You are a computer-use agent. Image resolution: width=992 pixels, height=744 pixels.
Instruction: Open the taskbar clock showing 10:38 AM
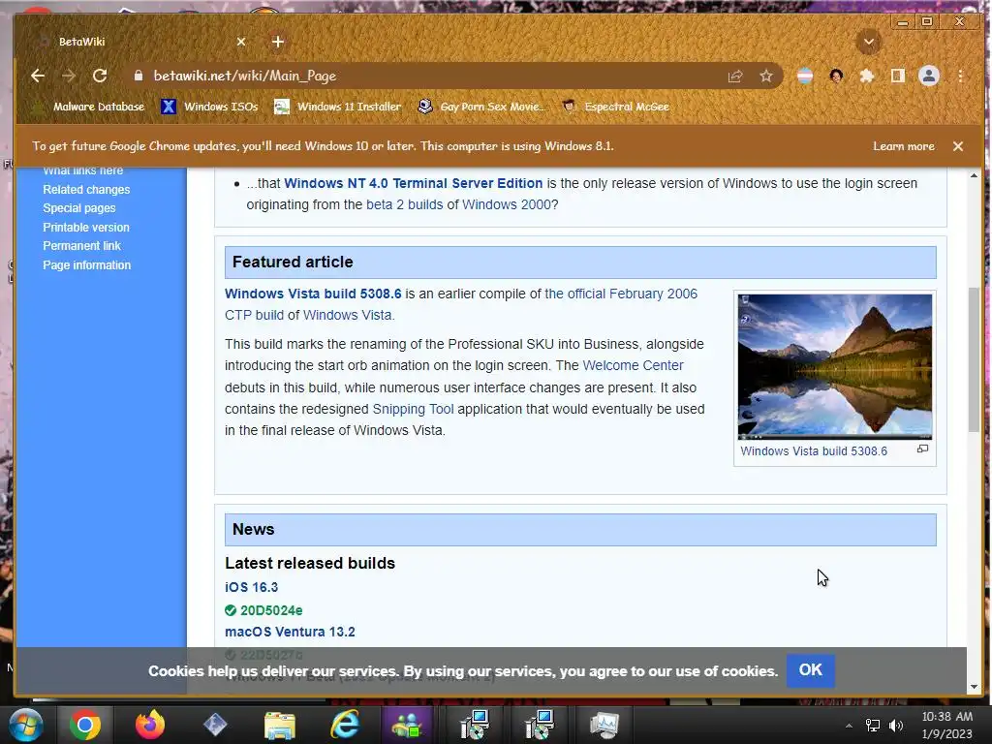946,725
